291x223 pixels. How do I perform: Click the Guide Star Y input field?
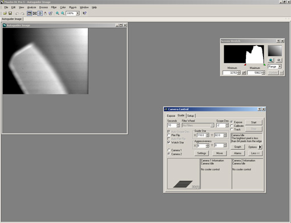pyautogui.click(x=219, y=136)
